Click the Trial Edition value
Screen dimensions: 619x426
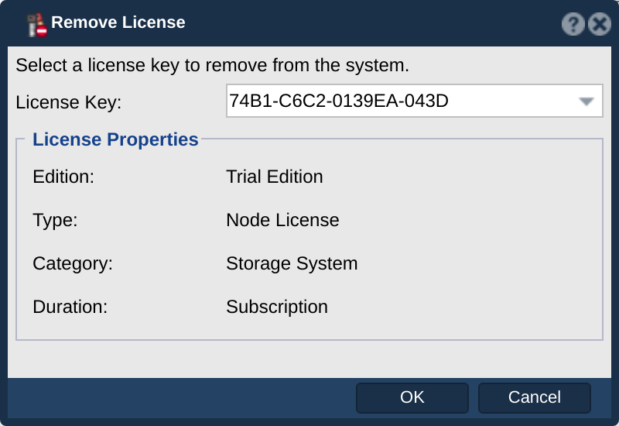coord(275,177)
